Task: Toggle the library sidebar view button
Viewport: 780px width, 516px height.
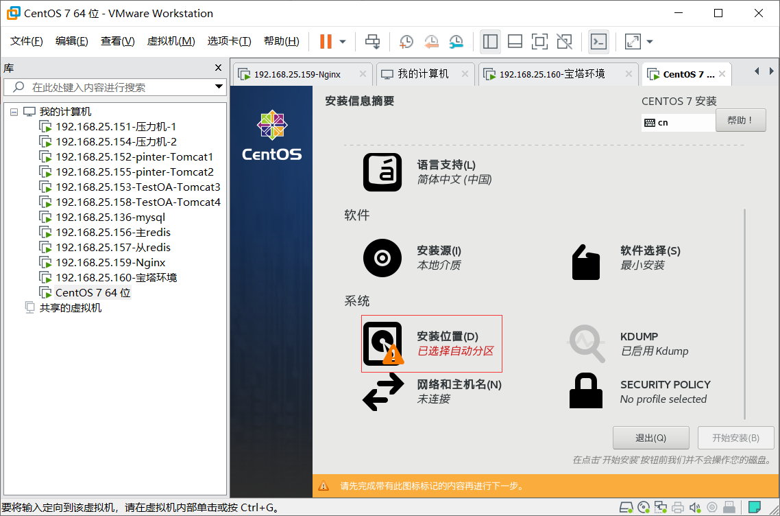Action: (490, 41)
